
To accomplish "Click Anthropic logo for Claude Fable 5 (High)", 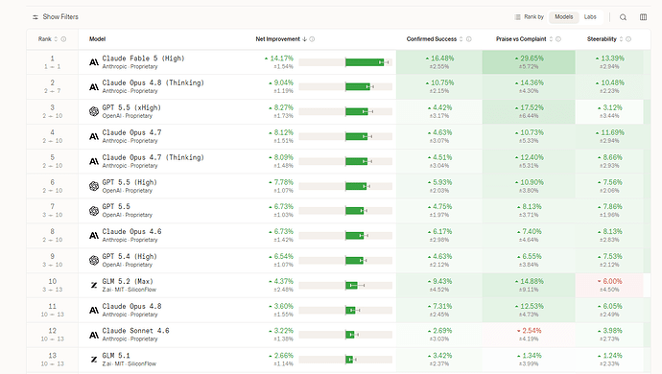I will 94,62.
